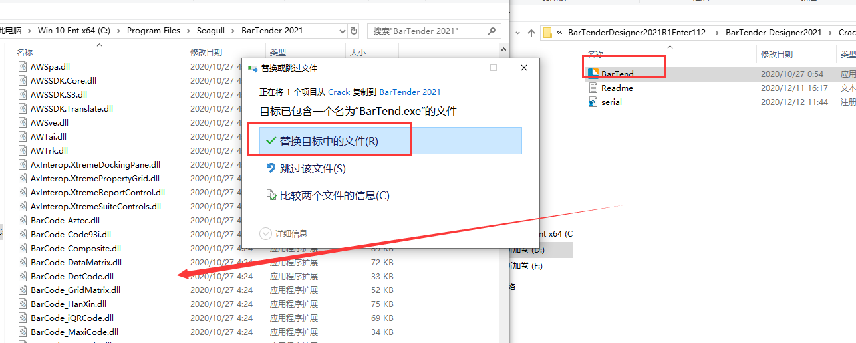Viewport: 856px width, 343px height.
Task: Click the 75 KB size of BarCode_HanXin.dll
Action: click(382, 304)
